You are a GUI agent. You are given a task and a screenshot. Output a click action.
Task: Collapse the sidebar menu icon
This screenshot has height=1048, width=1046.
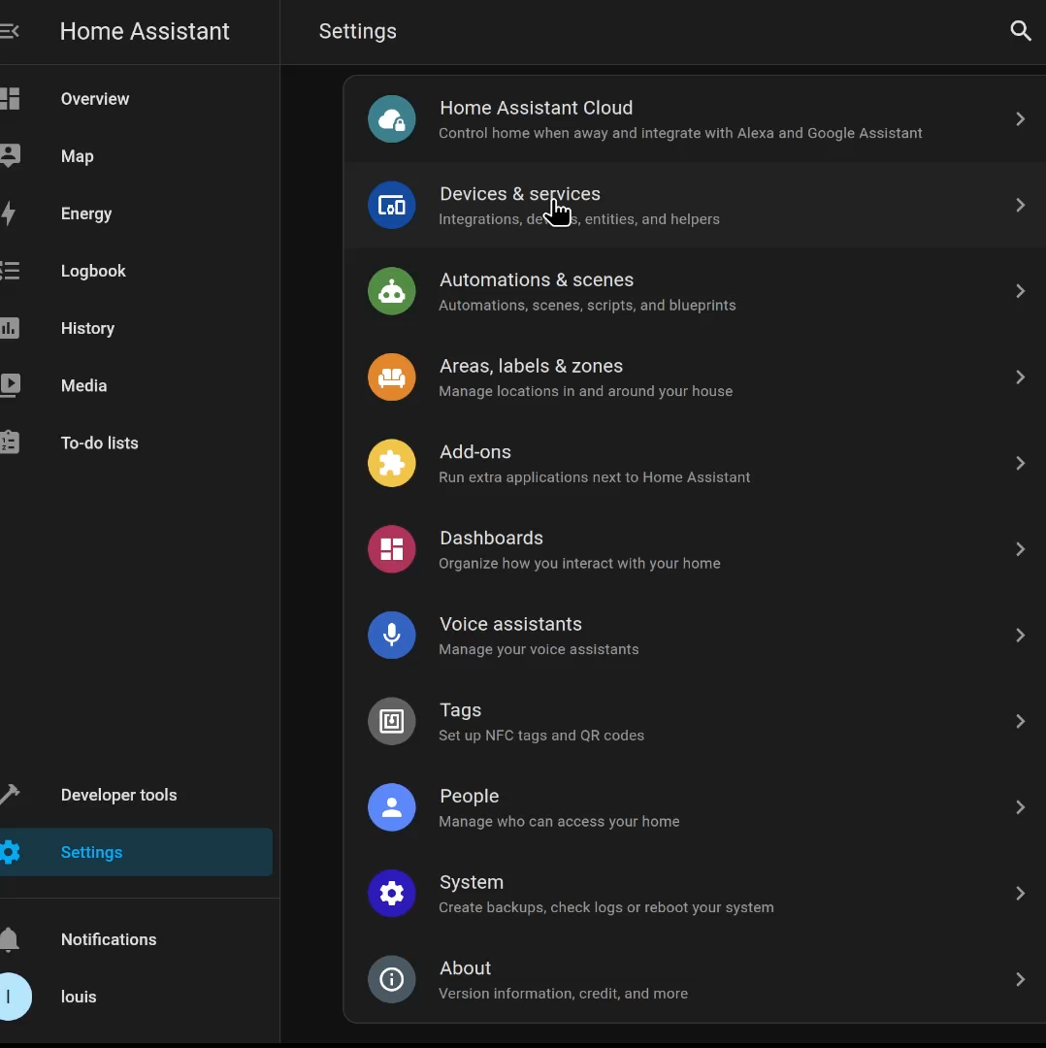pos(10,31)
